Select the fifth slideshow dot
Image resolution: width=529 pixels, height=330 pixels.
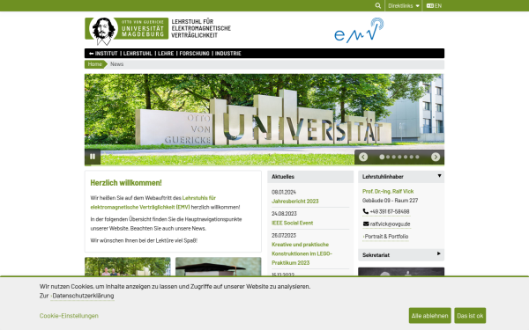click(x=406, y=157)
